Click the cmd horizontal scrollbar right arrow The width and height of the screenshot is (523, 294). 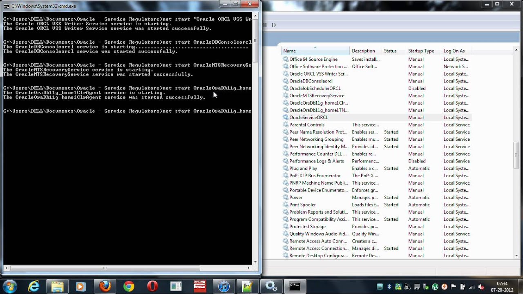pos(249,268)
